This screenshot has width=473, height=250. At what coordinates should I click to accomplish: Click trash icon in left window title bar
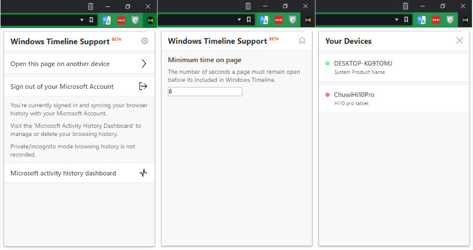coord(91,6)
